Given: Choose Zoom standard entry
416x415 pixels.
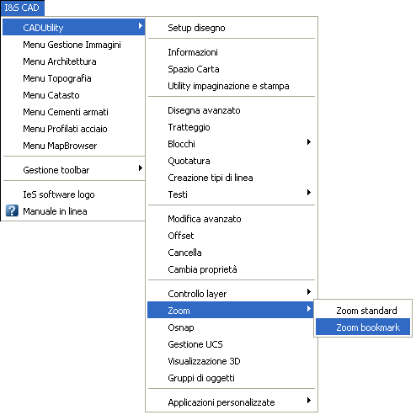Looking at the screenshot, I should click(363, 311).
